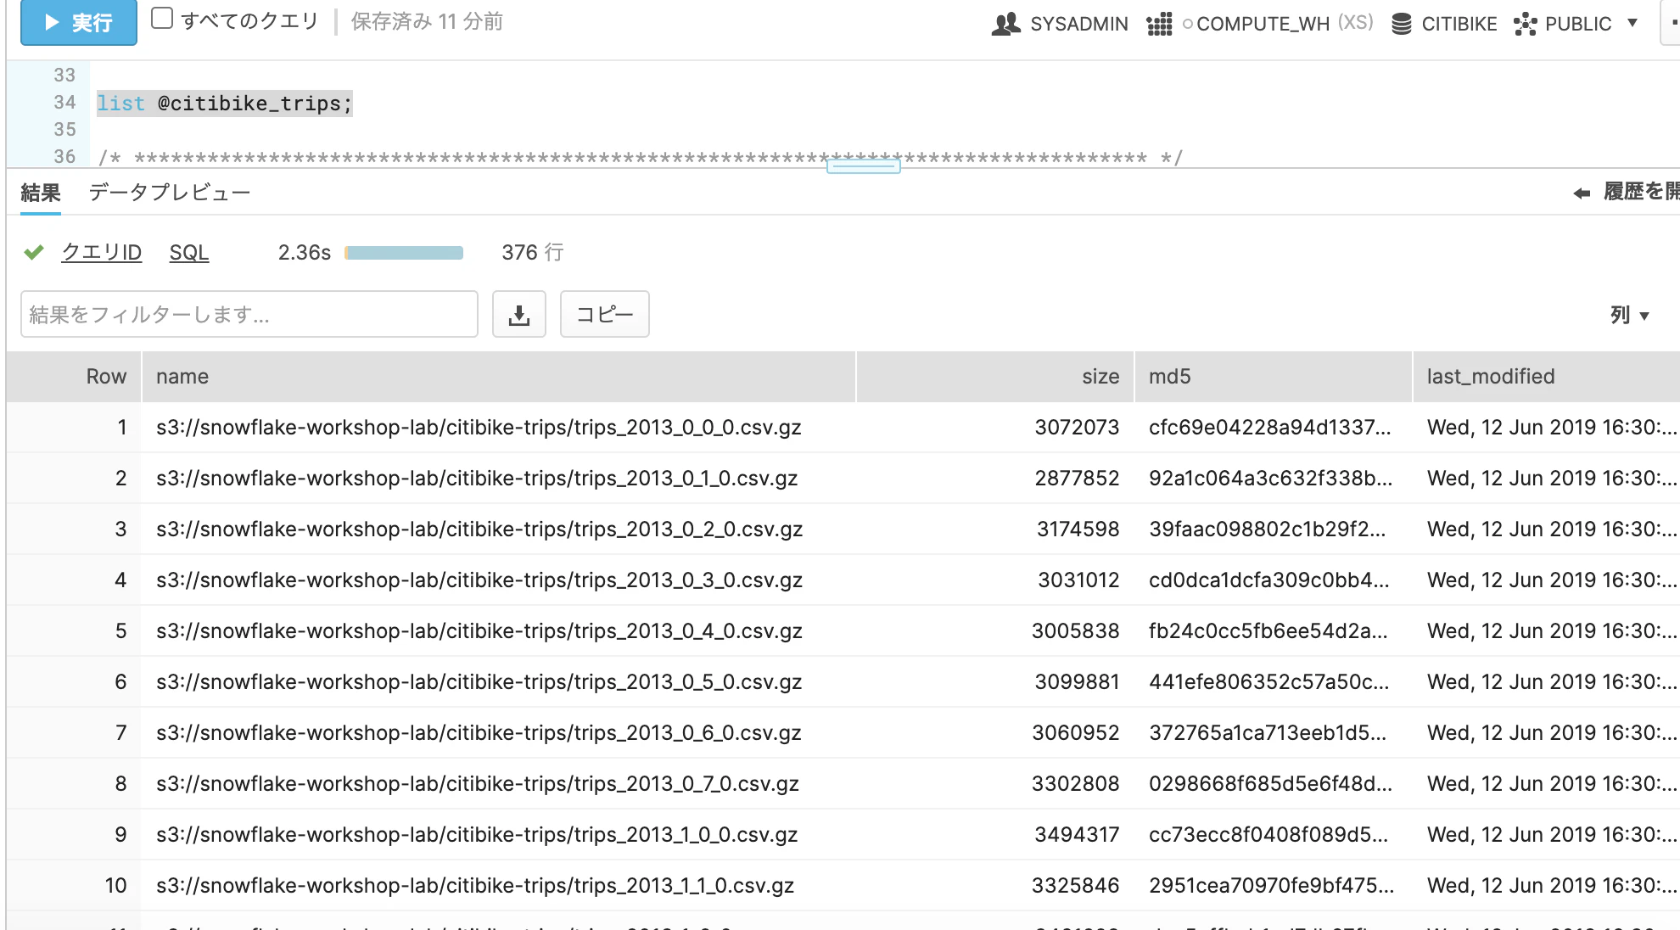
Task: Expand the columns dropdown on the right
Action: [1629, 316]
